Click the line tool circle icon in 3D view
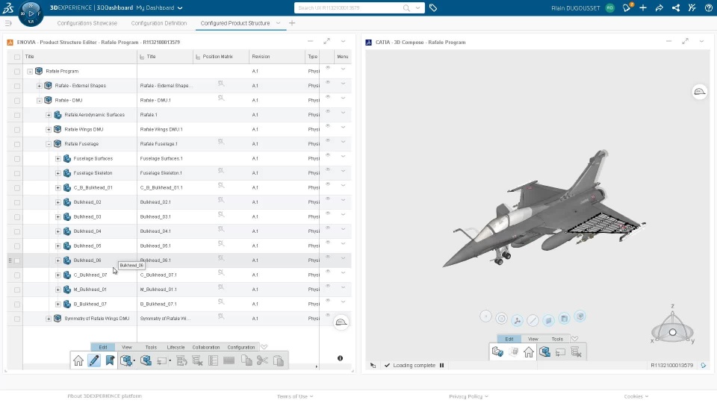Screen dimensions: 717x403 pos(533,320)
